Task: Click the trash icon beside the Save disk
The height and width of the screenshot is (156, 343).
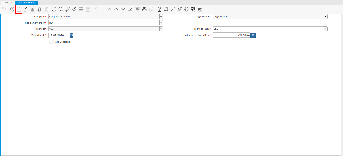Action: point(39,9)
